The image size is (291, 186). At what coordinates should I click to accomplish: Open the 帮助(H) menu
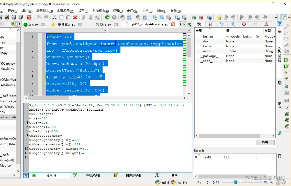coord(176,11)
